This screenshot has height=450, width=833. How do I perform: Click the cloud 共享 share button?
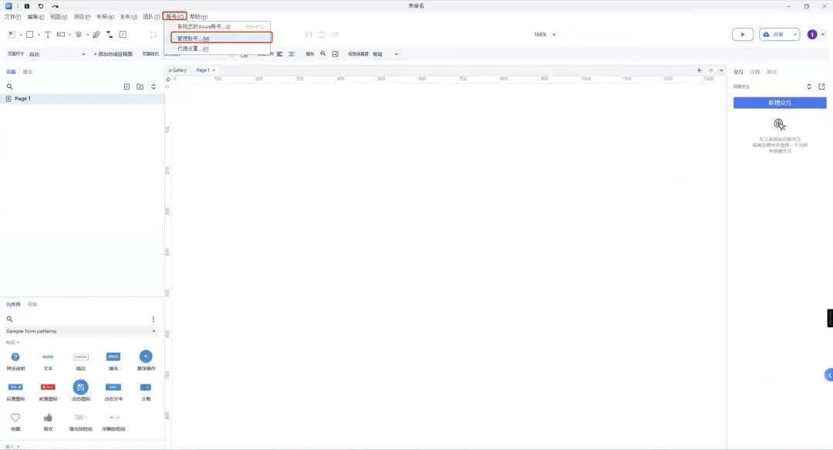[774, 35]
